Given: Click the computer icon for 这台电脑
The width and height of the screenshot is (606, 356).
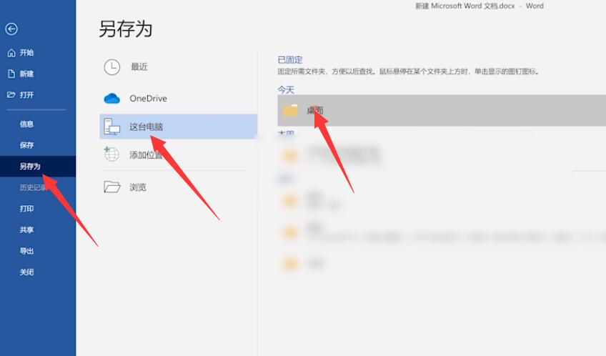Looking at the screenshot, I should 112,127.
